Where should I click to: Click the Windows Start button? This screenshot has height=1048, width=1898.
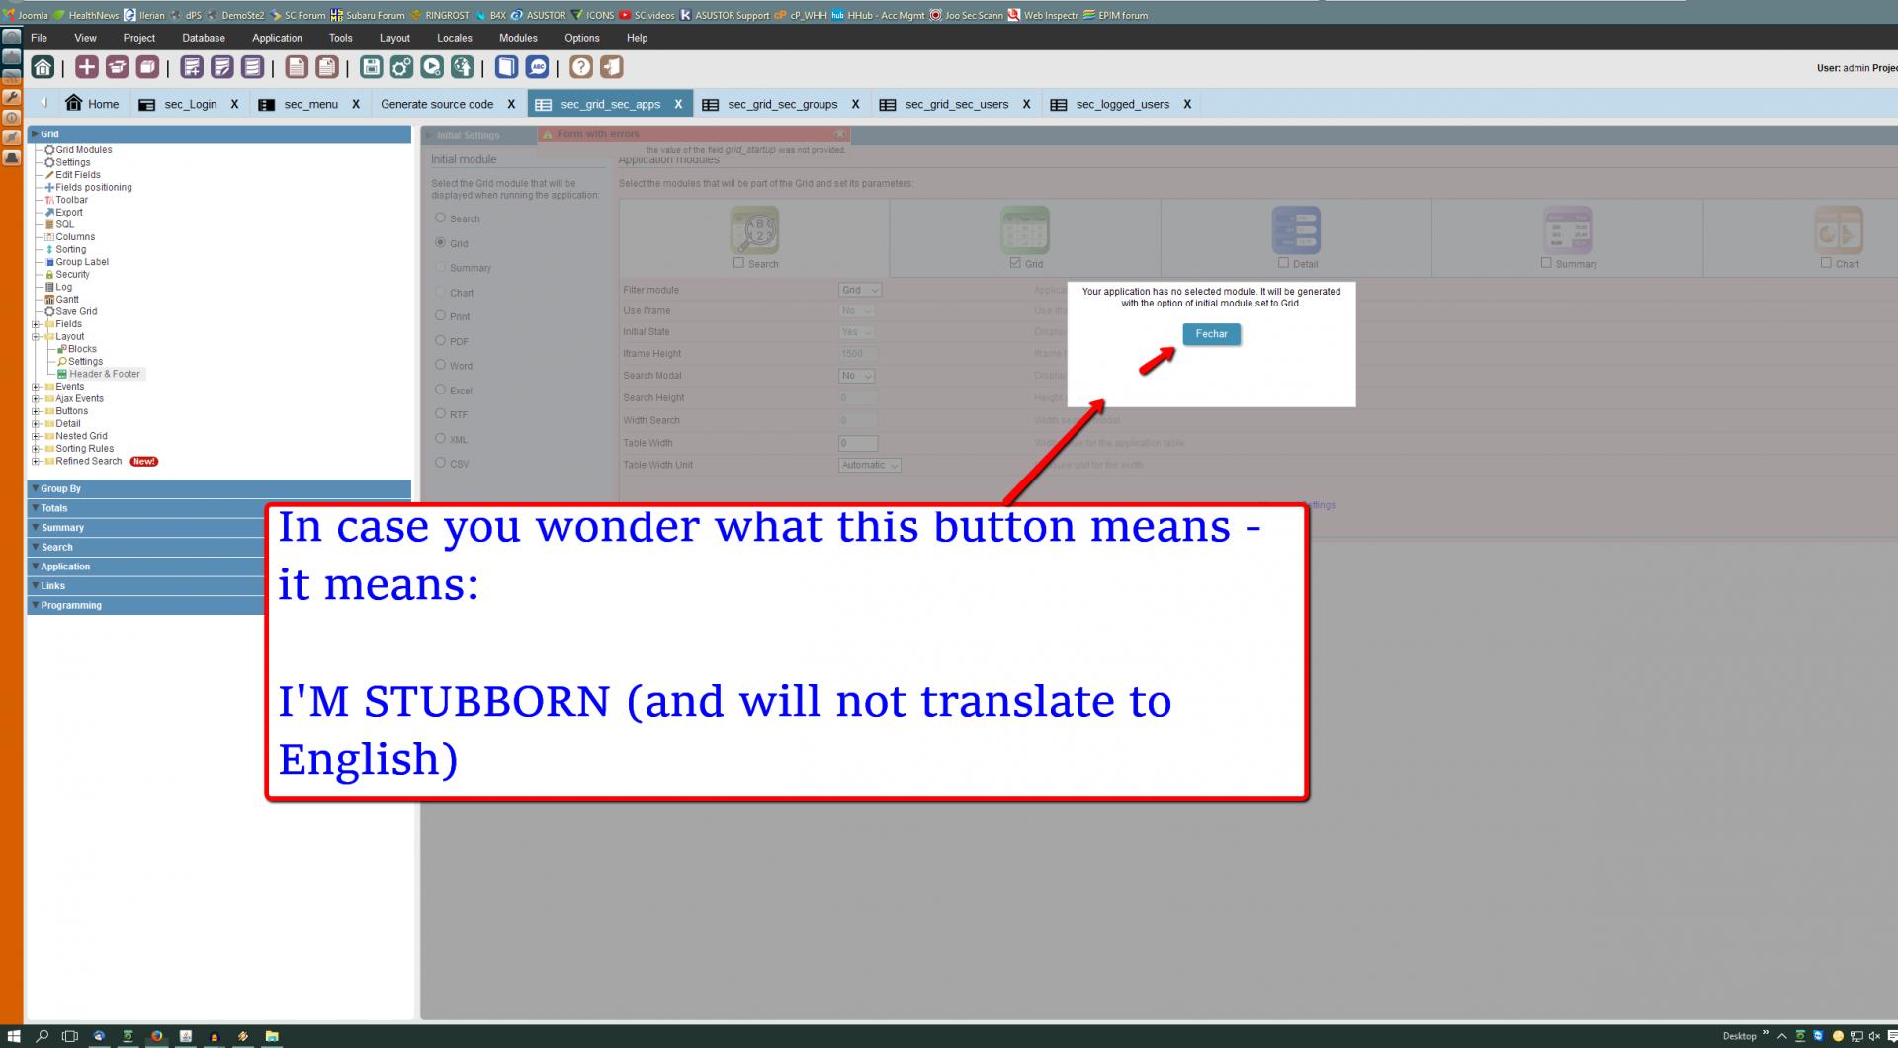click(13, 1036)
